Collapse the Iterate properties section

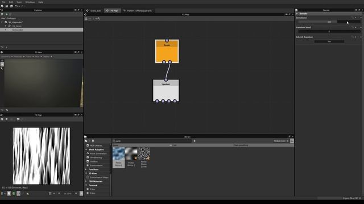coord(297,14)
